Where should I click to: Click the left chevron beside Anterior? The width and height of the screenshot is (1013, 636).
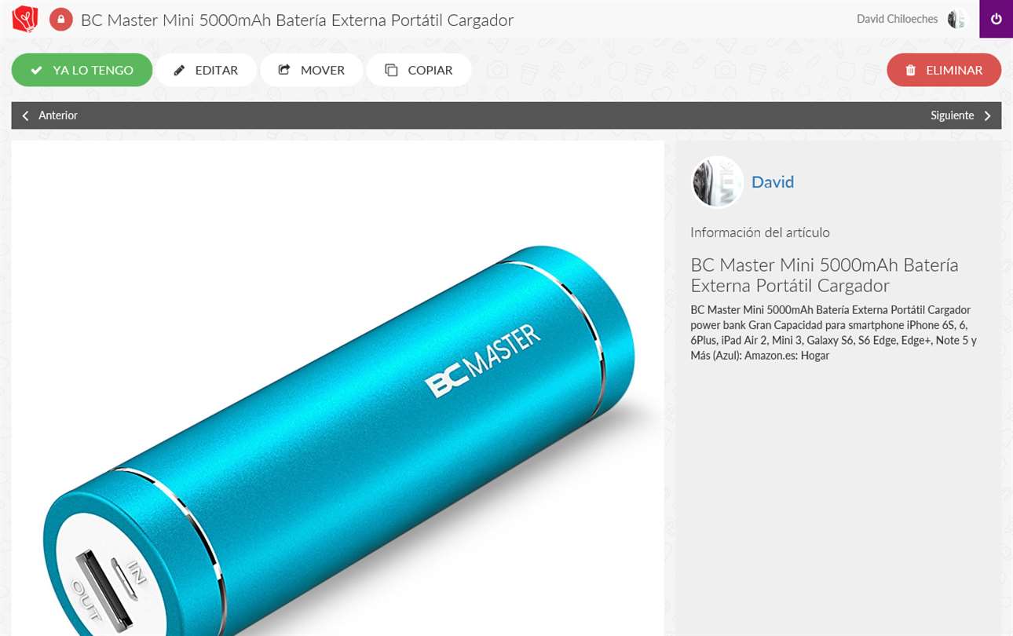point(25,115)
